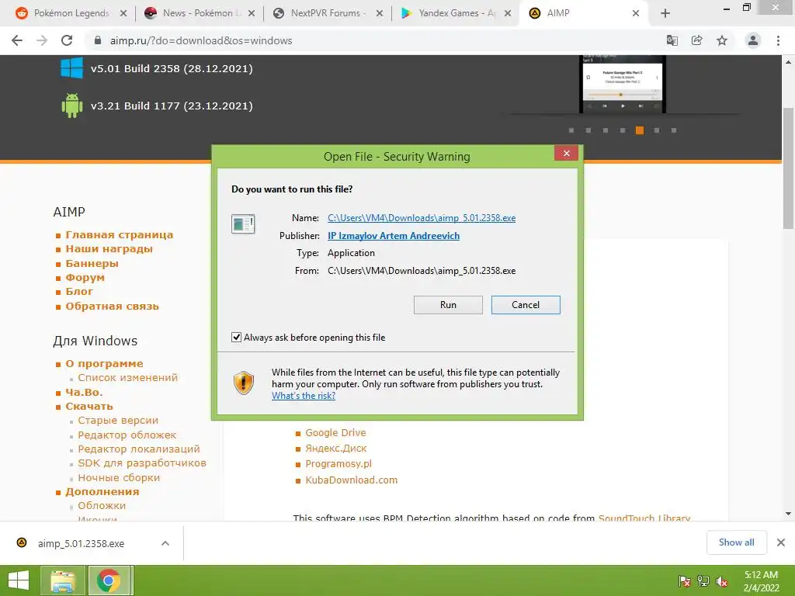Bookmark this page with star icon
The image size is (795, 596).
click(722, 40)
